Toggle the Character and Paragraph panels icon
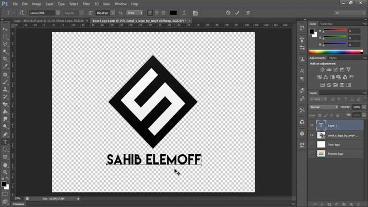This screenshot has height=207, width=368. (195, 13)
